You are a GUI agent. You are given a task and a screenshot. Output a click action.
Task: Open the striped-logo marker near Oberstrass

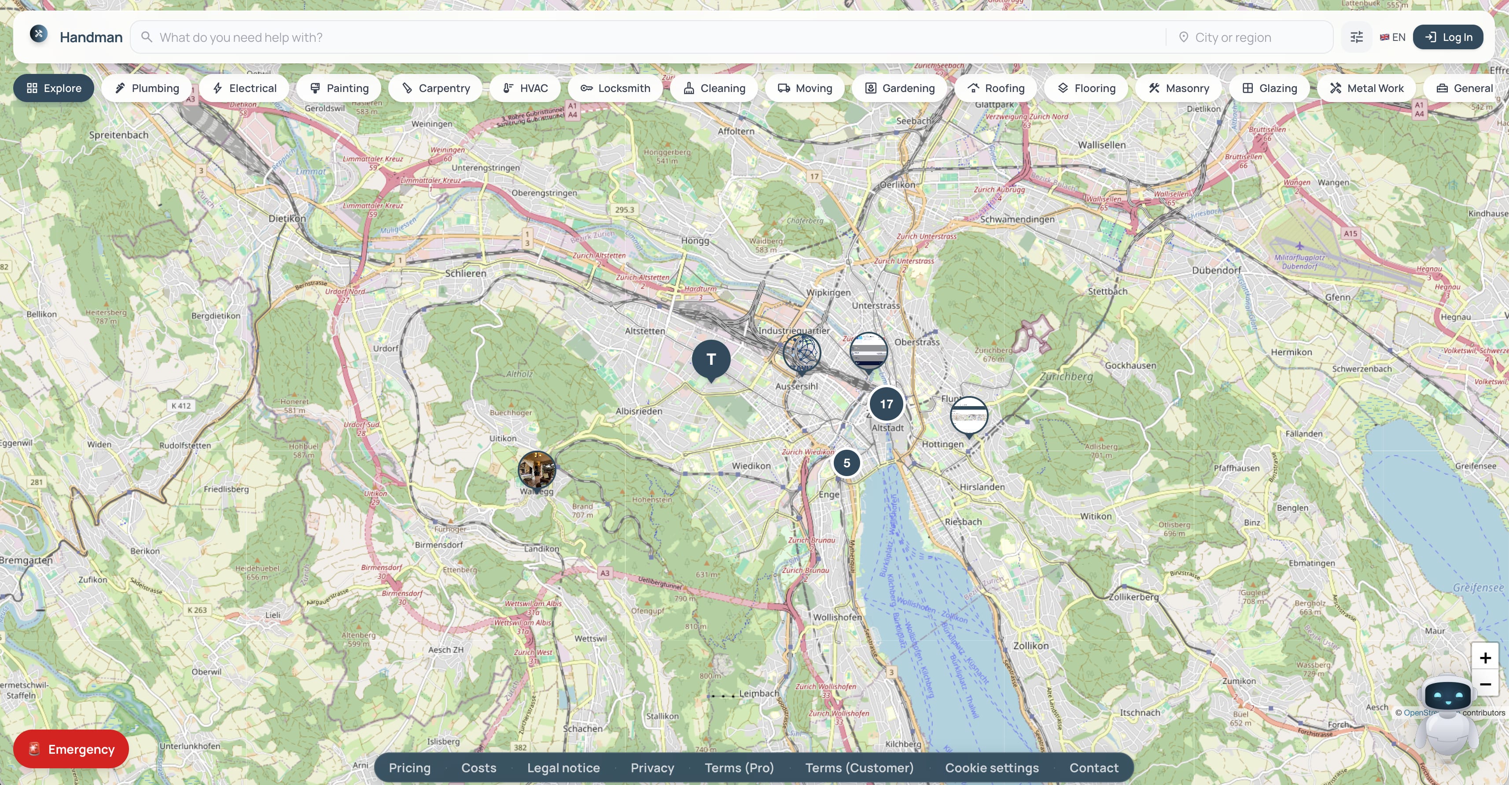[x=869, y=351]
